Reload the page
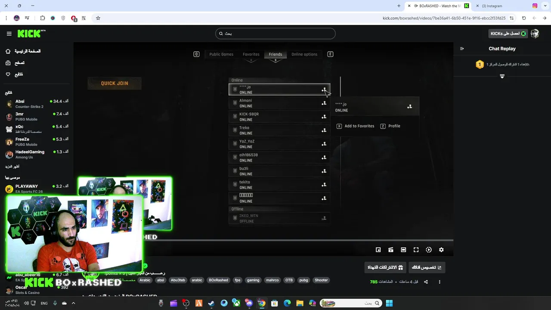The height and width of the screenshot is (310, 551). click(x=524, y=18)
